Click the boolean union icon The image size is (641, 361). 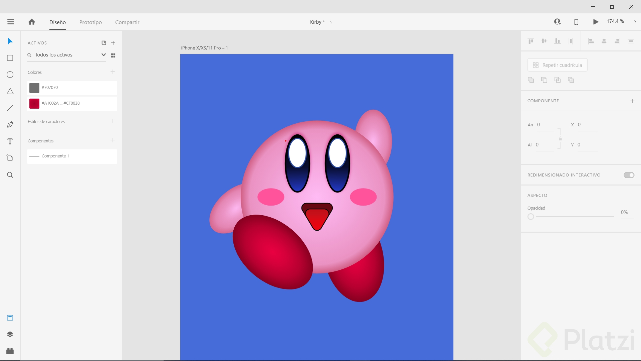tap(531, 80)
